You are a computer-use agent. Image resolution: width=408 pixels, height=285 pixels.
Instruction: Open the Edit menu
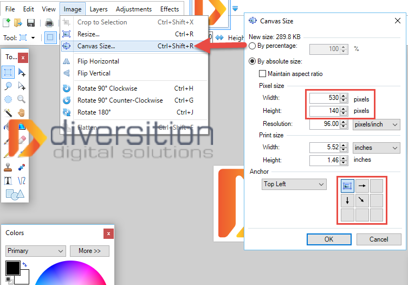coord(28,9)
